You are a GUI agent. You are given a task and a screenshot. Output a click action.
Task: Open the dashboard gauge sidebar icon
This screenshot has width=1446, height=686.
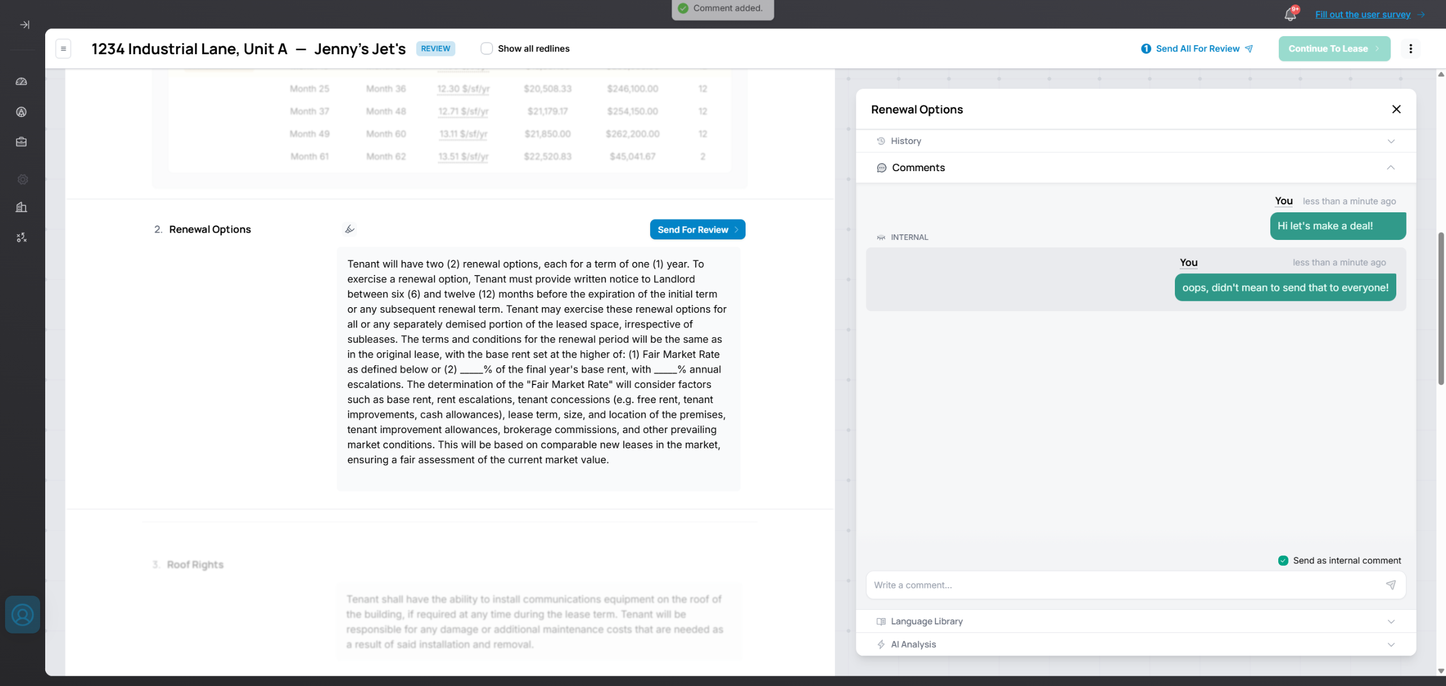click(21, 82)
